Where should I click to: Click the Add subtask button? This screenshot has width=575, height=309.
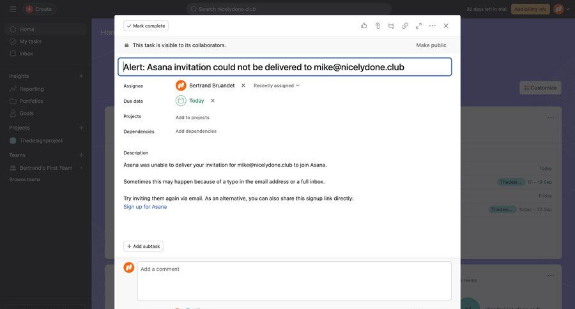[x=143, y=246]
